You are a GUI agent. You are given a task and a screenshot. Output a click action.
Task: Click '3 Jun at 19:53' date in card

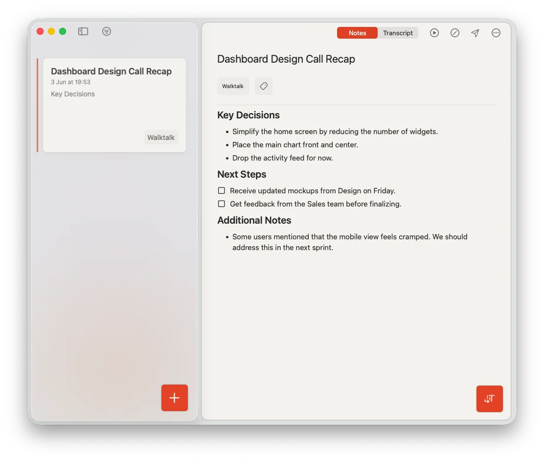coord(70,82)
